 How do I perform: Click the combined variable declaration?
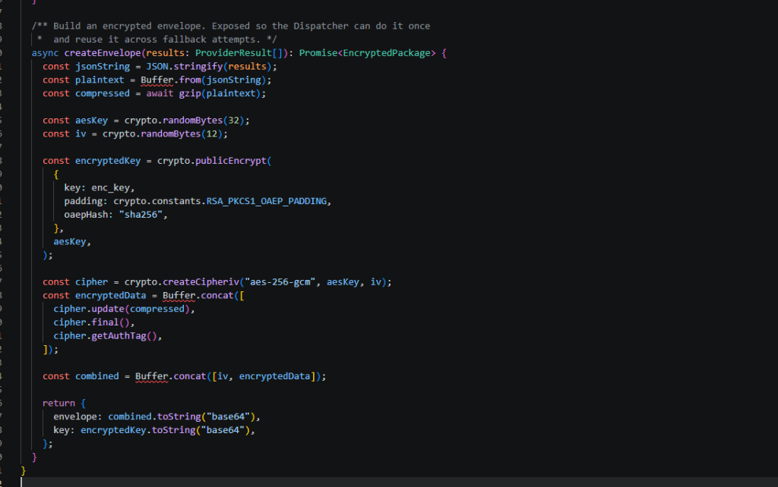point(97,376)
